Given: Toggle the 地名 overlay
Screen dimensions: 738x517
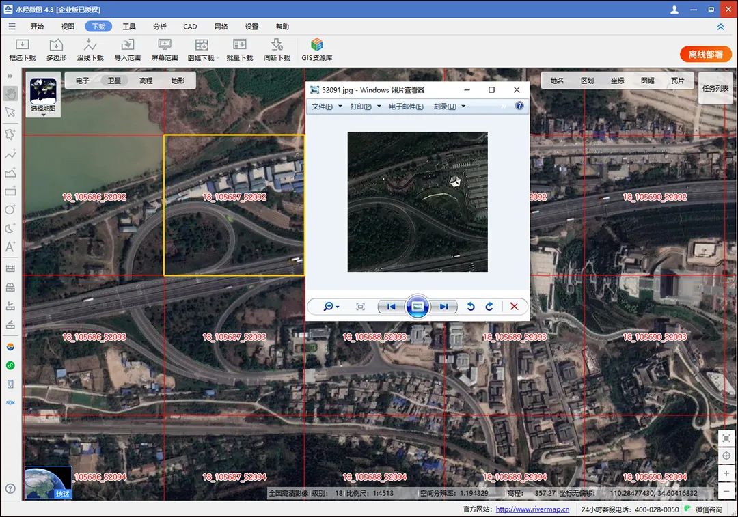Looking at the screenshot, I should [x=558, y=81].
